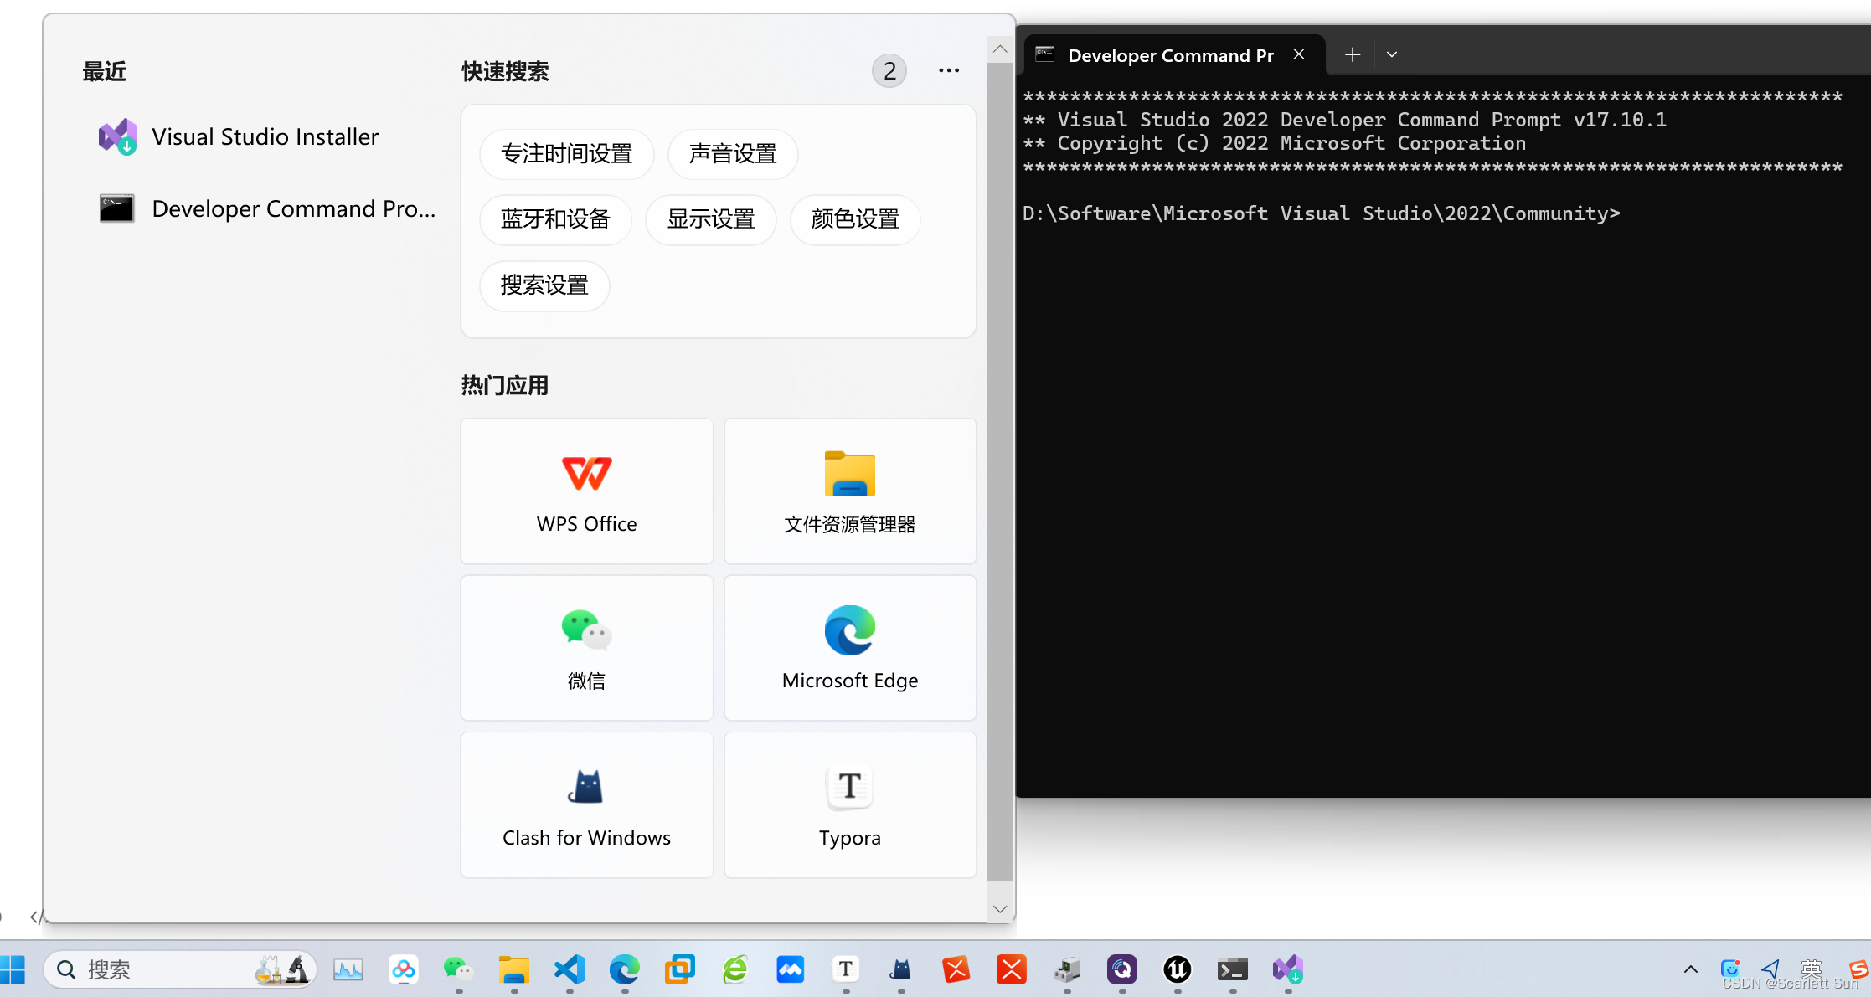Open Unreal Engine taskbar icon
The image size is (1871, 997).
point(1177,969)
